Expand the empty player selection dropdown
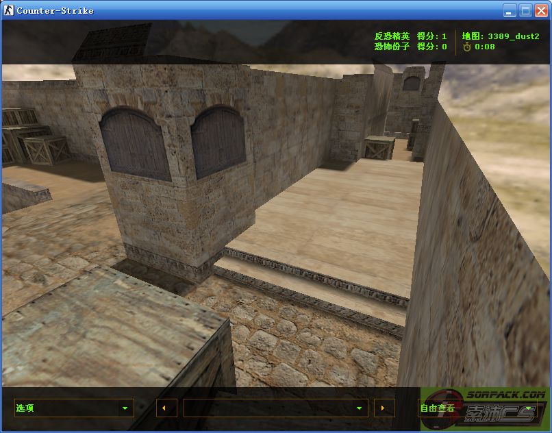The width and height of the screenshot is (552, 433). point(275,408)
